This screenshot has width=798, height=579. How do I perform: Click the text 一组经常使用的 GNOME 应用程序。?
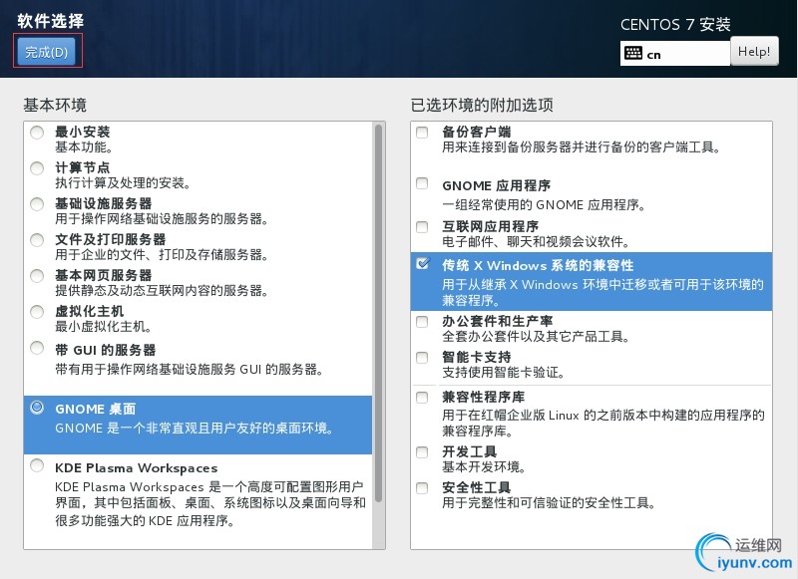[x=544, y=205]
